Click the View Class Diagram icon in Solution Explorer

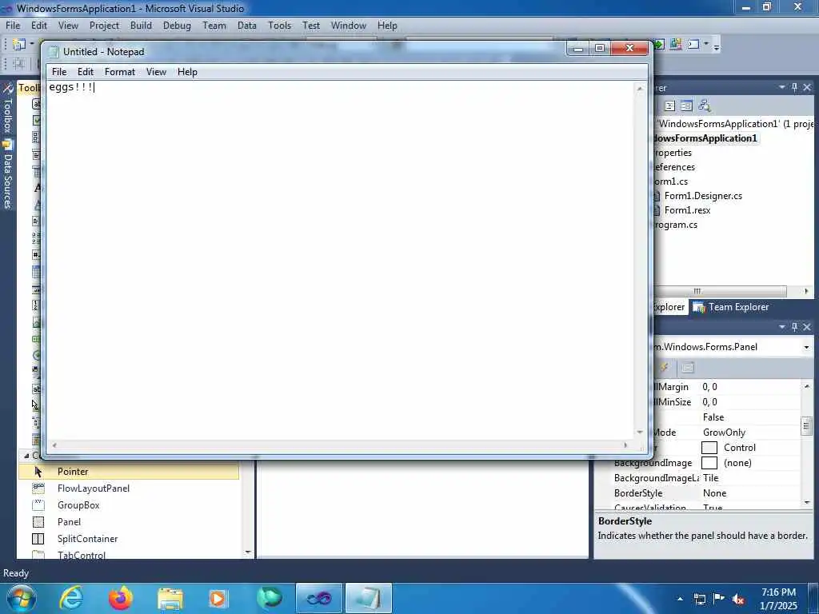pyautogui.click(x=704, y=106)
